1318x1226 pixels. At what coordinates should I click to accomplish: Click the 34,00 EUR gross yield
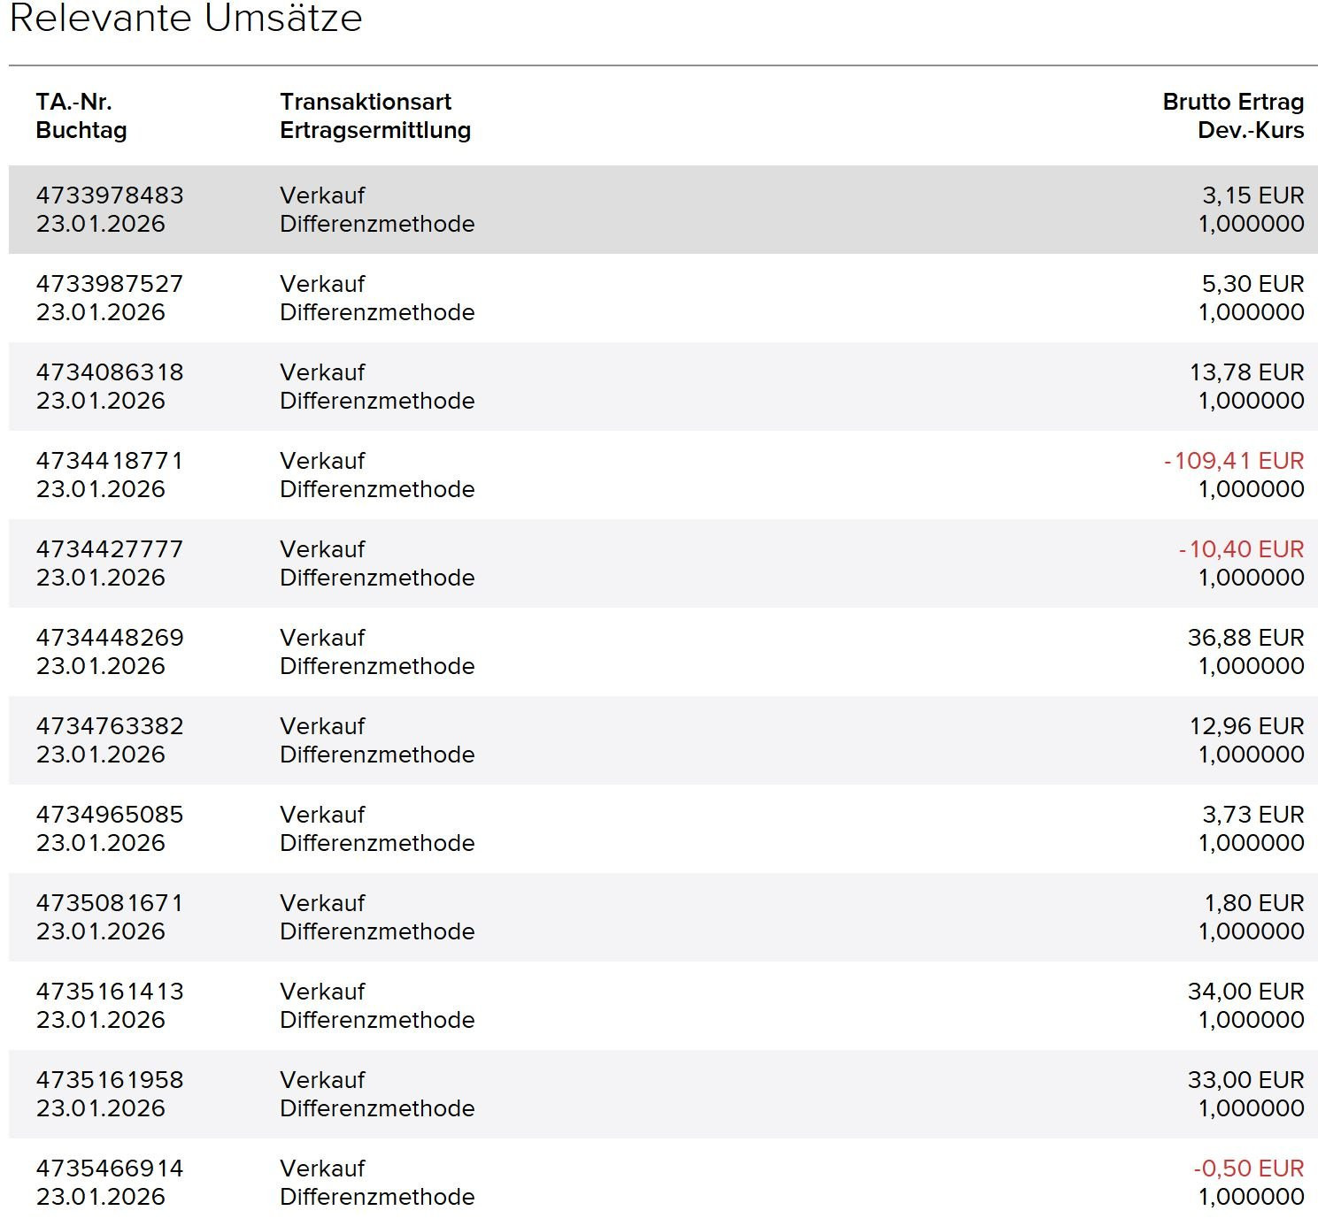[x=1245, y=992]
